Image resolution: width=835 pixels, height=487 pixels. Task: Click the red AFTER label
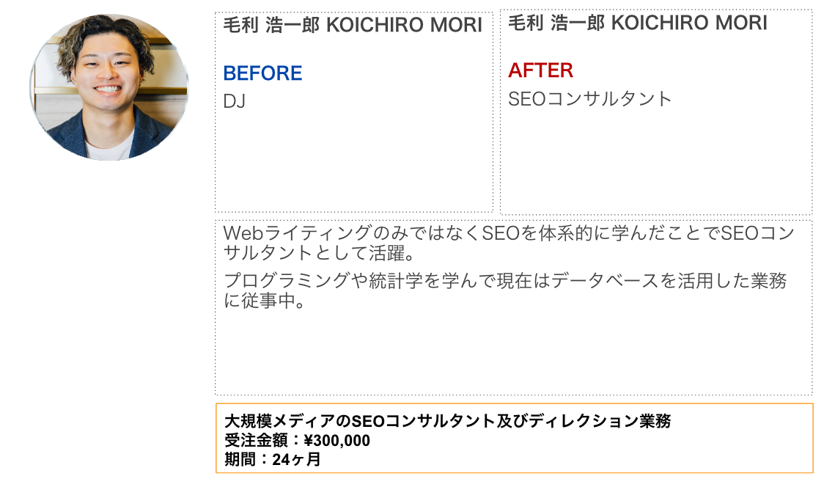tap(540, 71)
